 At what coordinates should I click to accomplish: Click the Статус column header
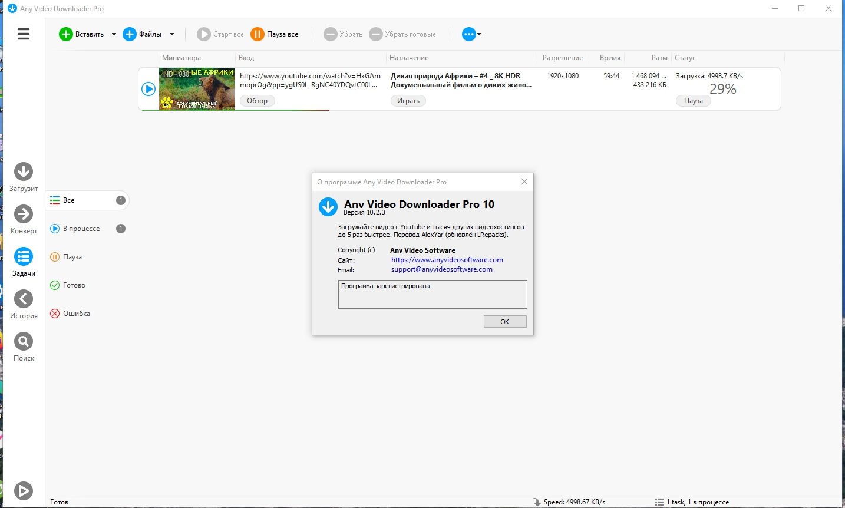point(685,58)
